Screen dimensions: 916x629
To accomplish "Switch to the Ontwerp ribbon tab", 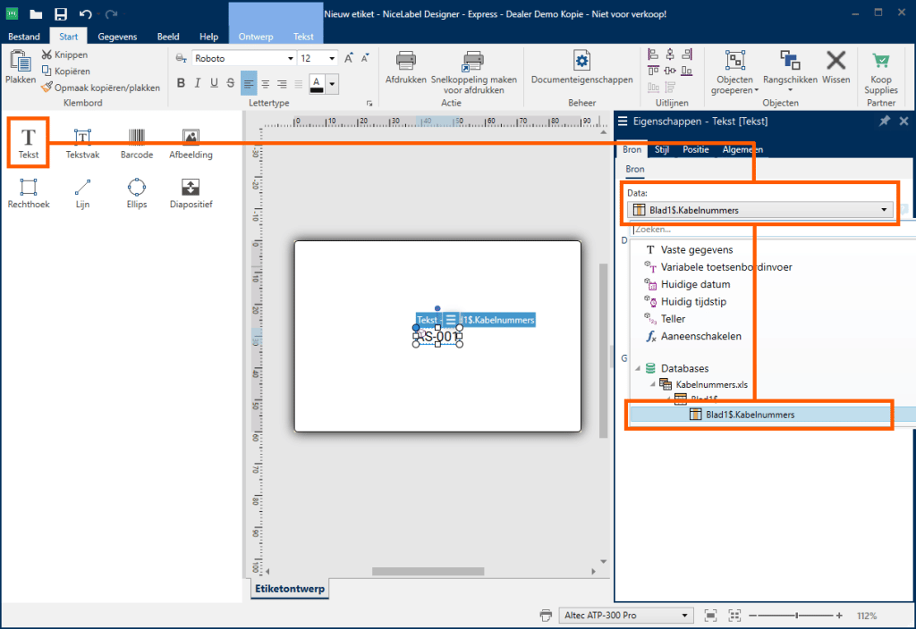I will [x=256, y=36].
